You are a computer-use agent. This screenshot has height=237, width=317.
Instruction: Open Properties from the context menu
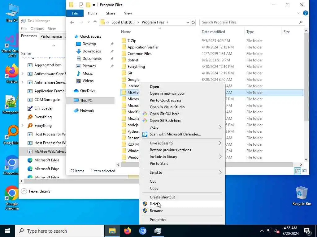pos(182,220)
